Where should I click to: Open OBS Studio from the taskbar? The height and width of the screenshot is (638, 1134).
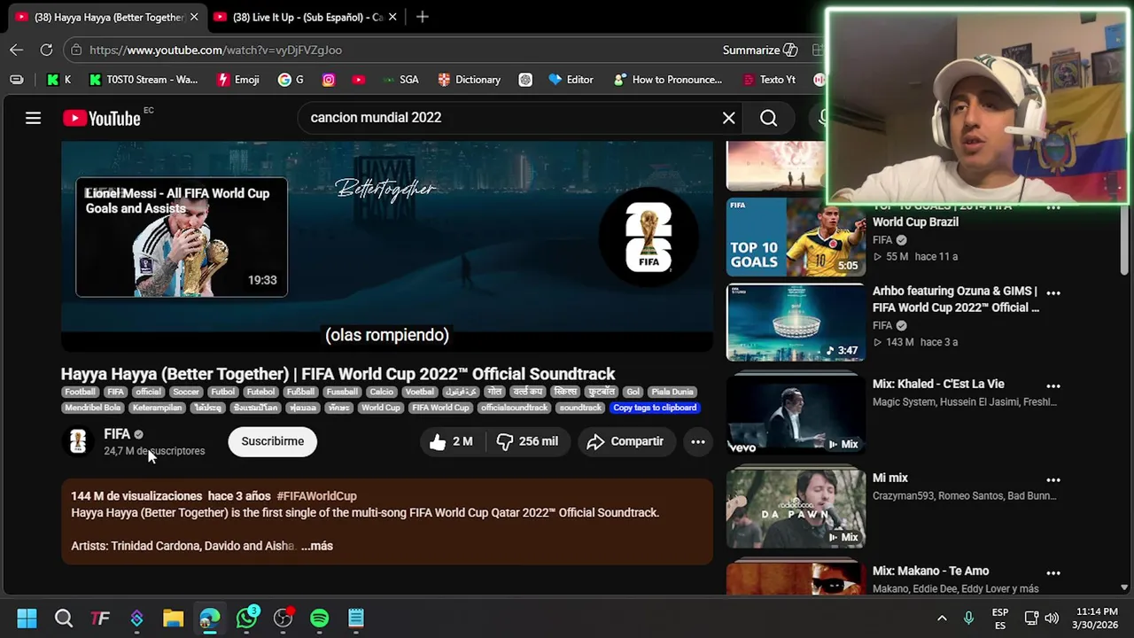coord(283,618)
